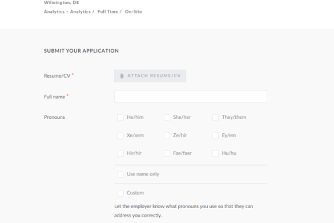The image size is (334, 223).
Task: Focus the Full name input field
Action: coord(191,97)
